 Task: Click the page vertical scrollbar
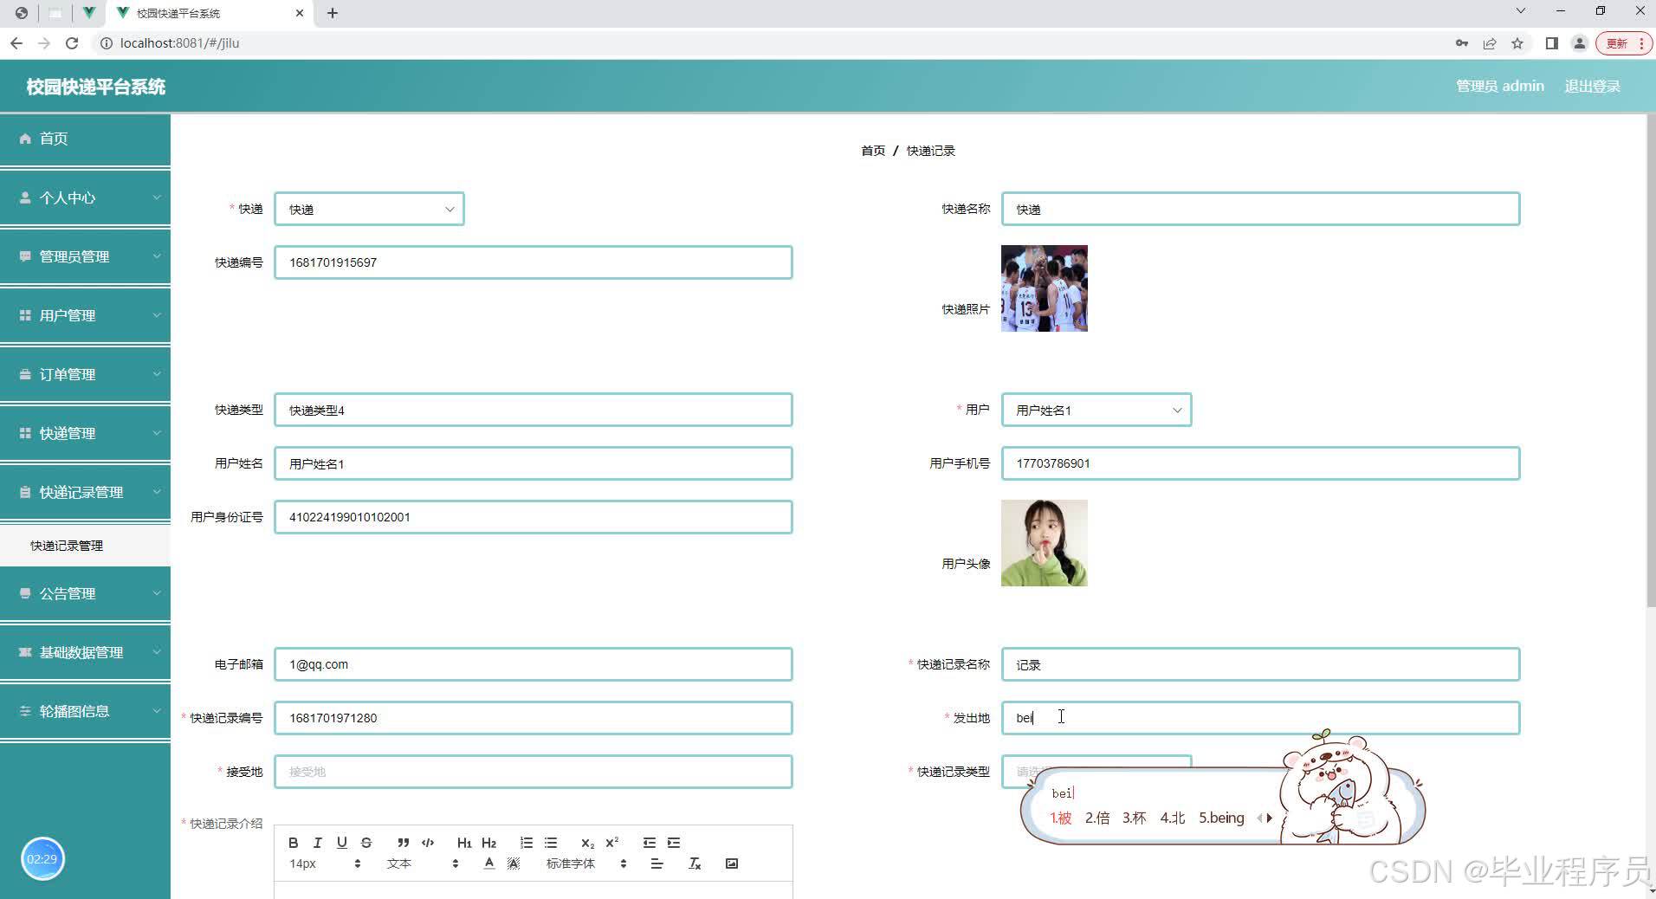1650,360
